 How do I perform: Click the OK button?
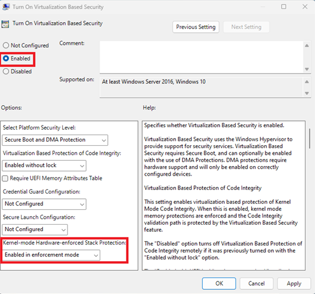point(219,283)
